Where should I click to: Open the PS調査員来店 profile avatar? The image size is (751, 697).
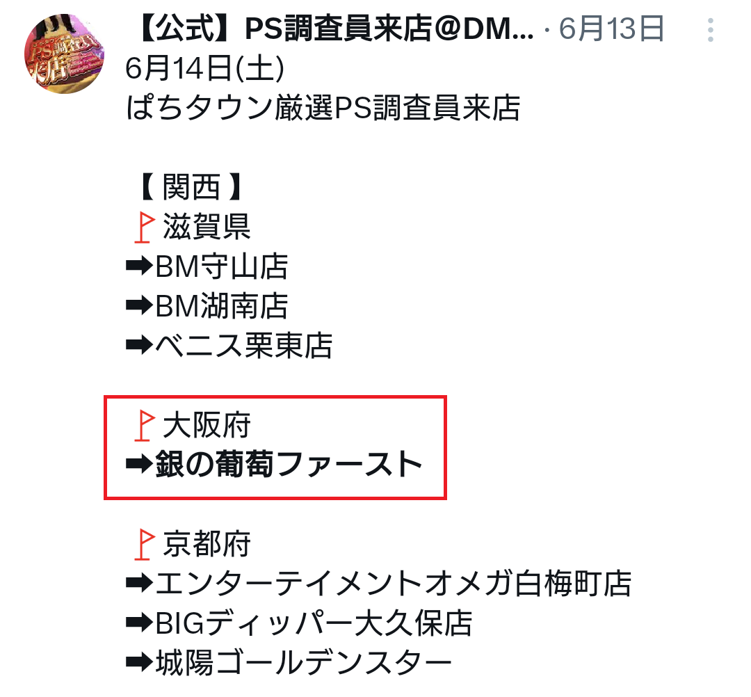click(64, 54)
